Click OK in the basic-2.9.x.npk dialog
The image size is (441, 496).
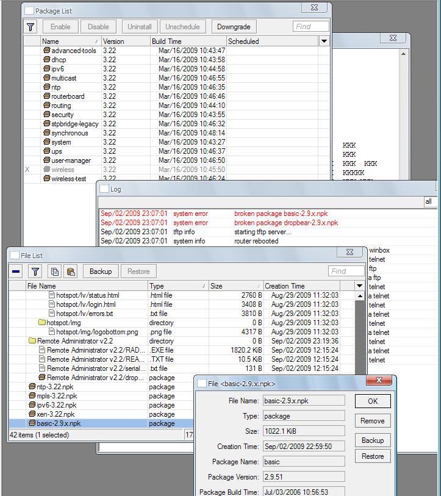pos(373,401)
